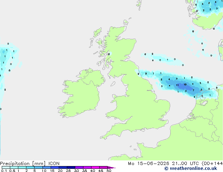Click the legend scale label '50'
The width and height of the screenshot is (223, 172).
pos(109,171)
